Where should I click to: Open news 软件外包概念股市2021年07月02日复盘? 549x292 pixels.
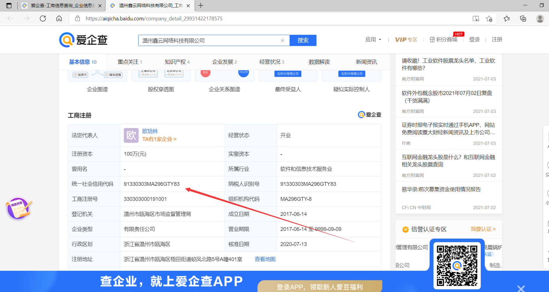click(x=447, y=97)
